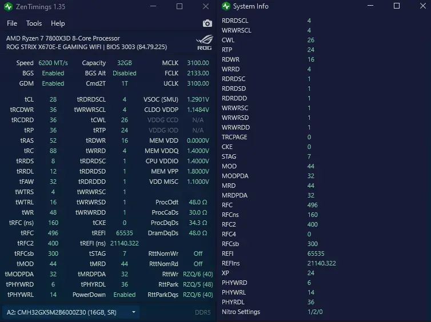431x322 pixels.
Task: Click the Cmd2T value 1T
Action: pos(125,83)
